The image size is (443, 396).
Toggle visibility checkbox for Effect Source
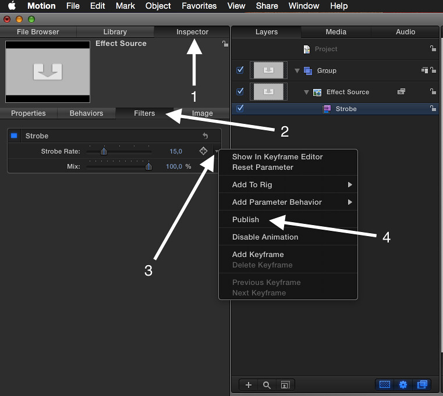240,91
